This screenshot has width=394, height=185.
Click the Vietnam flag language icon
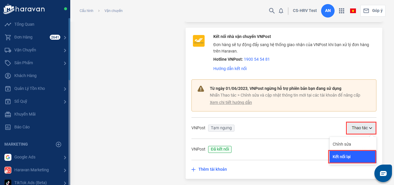[353, 11]
